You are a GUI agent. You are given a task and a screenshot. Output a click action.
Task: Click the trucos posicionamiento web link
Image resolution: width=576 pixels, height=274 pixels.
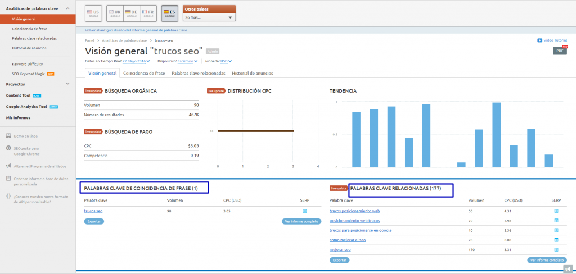(354, 211)
